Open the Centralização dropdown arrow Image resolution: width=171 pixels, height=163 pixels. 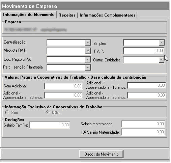click(x=88, y=43)
